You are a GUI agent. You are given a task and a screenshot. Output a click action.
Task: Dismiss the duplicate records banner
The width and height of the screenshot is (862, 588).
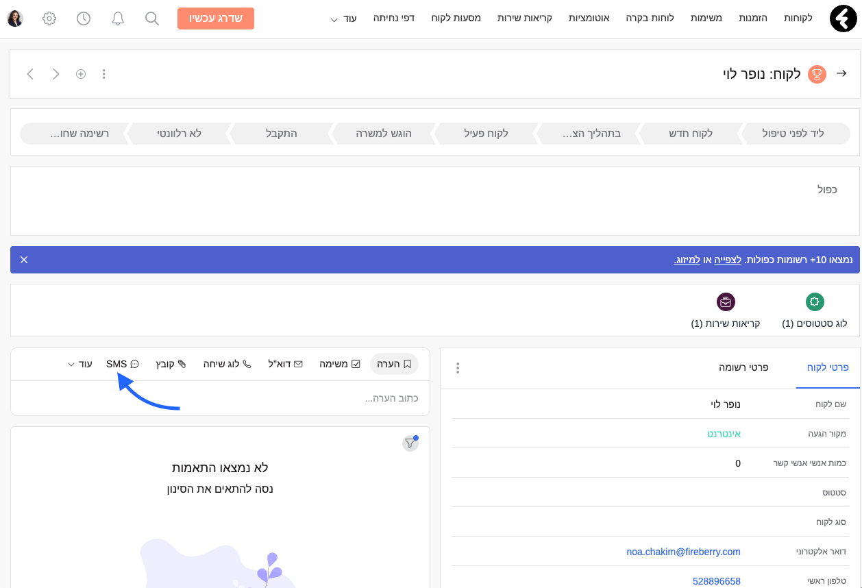tap(24, 260)
